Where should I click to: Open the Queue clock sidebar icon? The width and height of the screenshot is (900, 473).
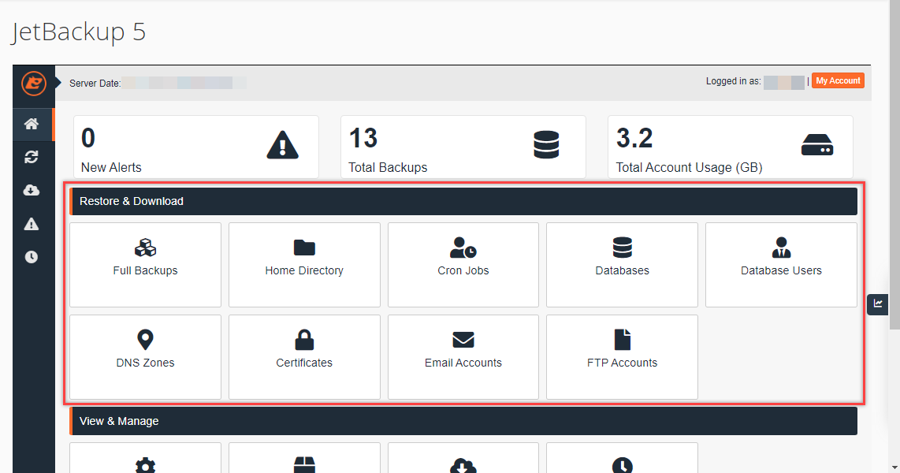pyautogui.click(x=32, y=256)
